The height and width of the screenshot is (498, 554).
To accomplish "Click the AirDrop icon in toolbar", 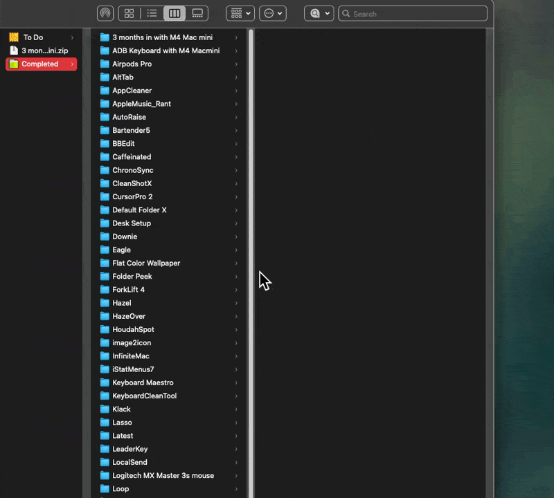I will [x=105, y=13].
